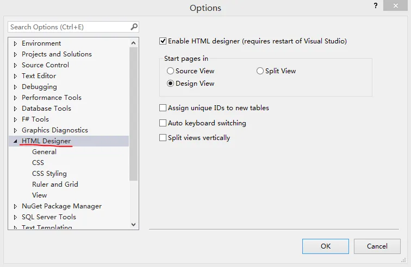This screenshot has width=411, height=267.
Task: Enable Assign unique IDs to new tables
Action: click(163, 108)
